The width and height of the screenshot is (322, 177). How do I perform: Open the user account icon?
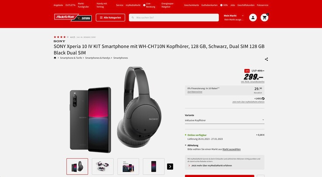coord(253,17)
